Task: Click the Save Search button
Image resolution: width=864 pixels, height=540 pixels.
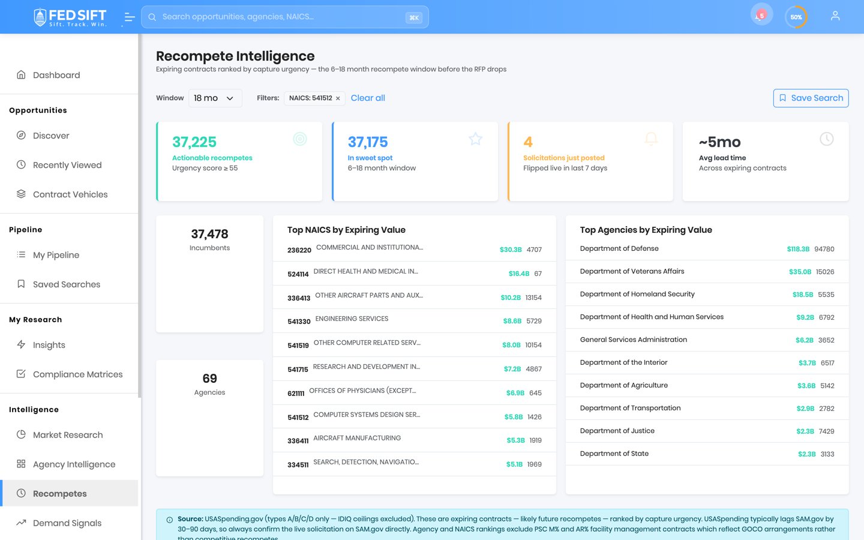Action: [x=811, y=98]
